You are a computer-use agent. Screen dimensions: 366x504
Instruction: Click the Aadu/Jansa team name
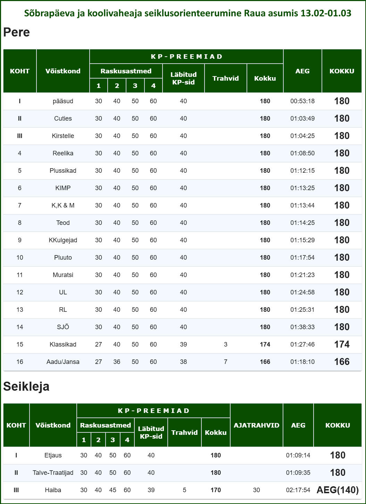click(63, 362)
